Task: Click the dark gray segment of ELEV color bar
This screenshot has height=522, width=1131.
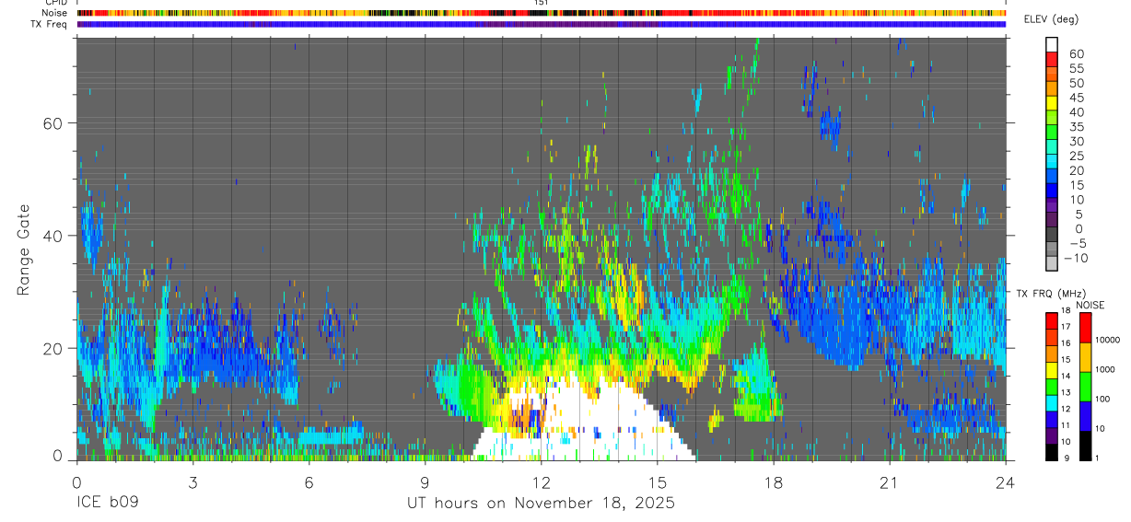Action: (x=1052, y=234)
